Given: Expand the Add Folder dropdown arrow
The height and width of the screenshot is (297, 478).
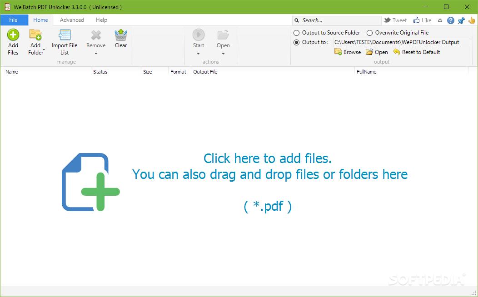Looking at the screenshot, I should click(x=44, y=49).
